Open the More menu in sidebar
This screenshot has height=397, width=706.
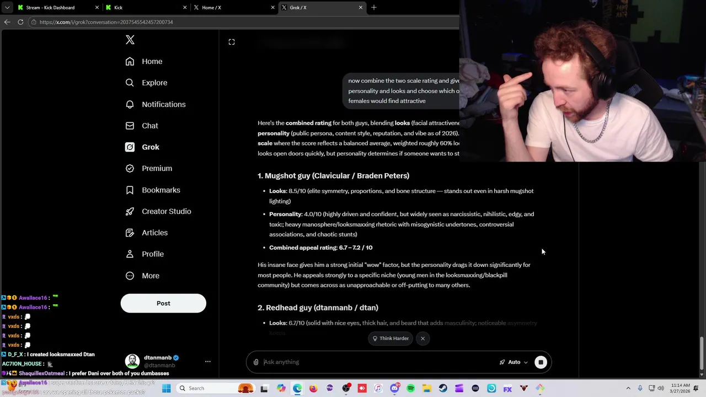coord(142,276)
